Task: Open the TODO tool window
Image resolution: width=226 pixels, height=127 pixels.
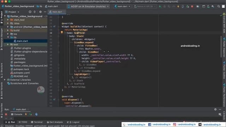Action: tap(23, 122)
